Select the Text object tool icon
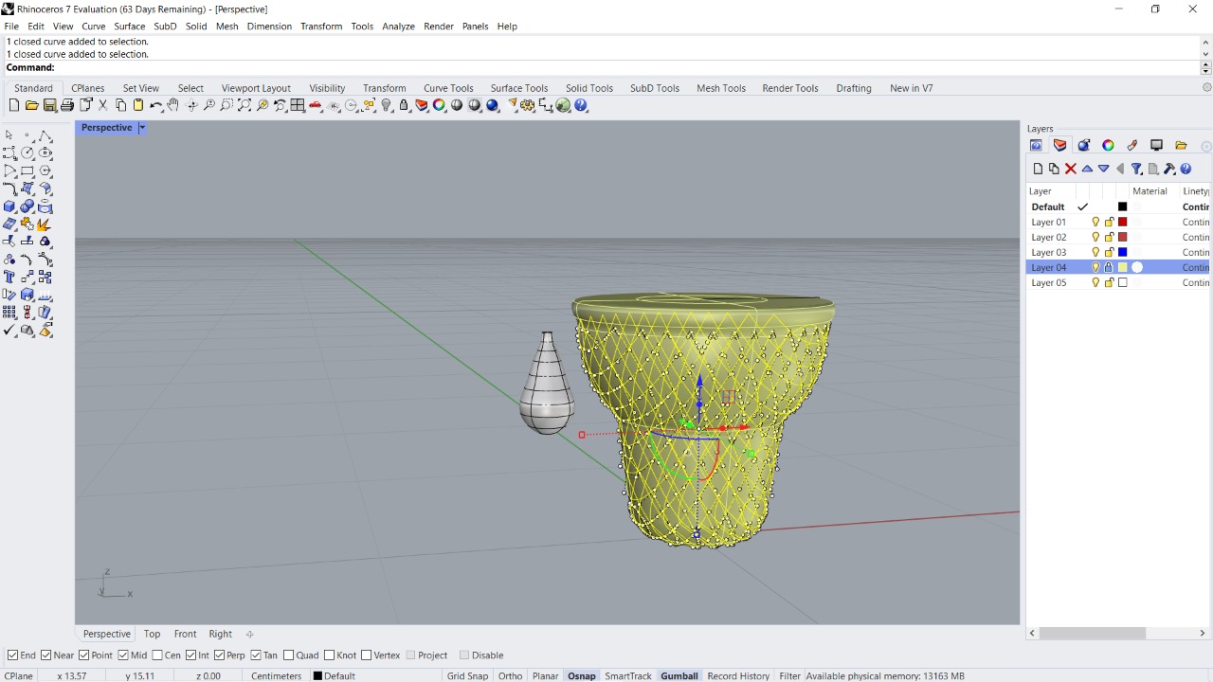This screenshot has width=1213, height=682. tap(9, 278)
